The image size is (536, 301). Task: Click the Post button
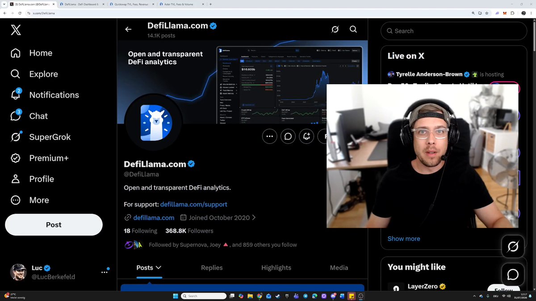(54, 225)
